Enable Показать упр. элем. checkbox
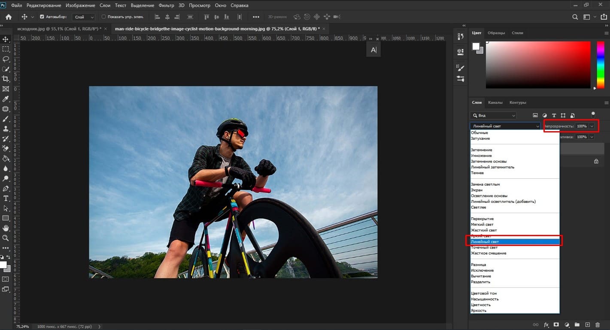 click(103, 17)
